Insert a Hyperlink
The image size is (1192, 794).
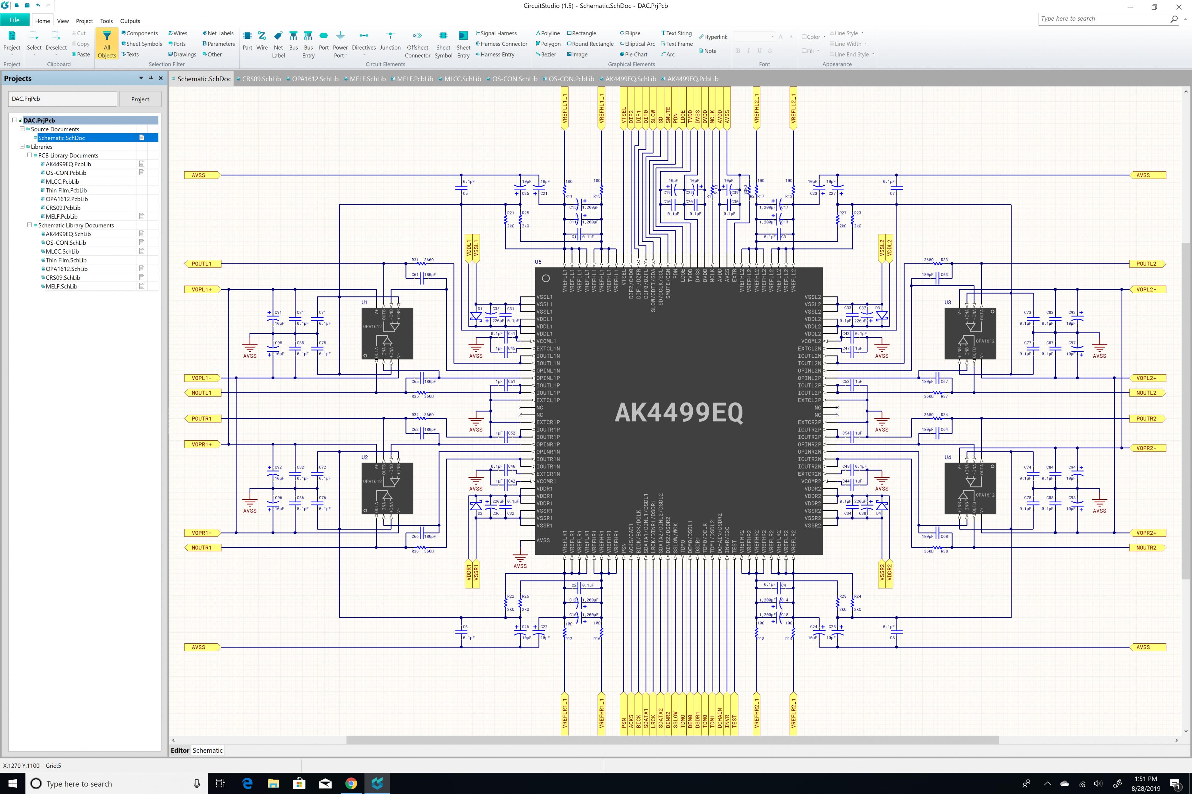[x=713, y=37]
